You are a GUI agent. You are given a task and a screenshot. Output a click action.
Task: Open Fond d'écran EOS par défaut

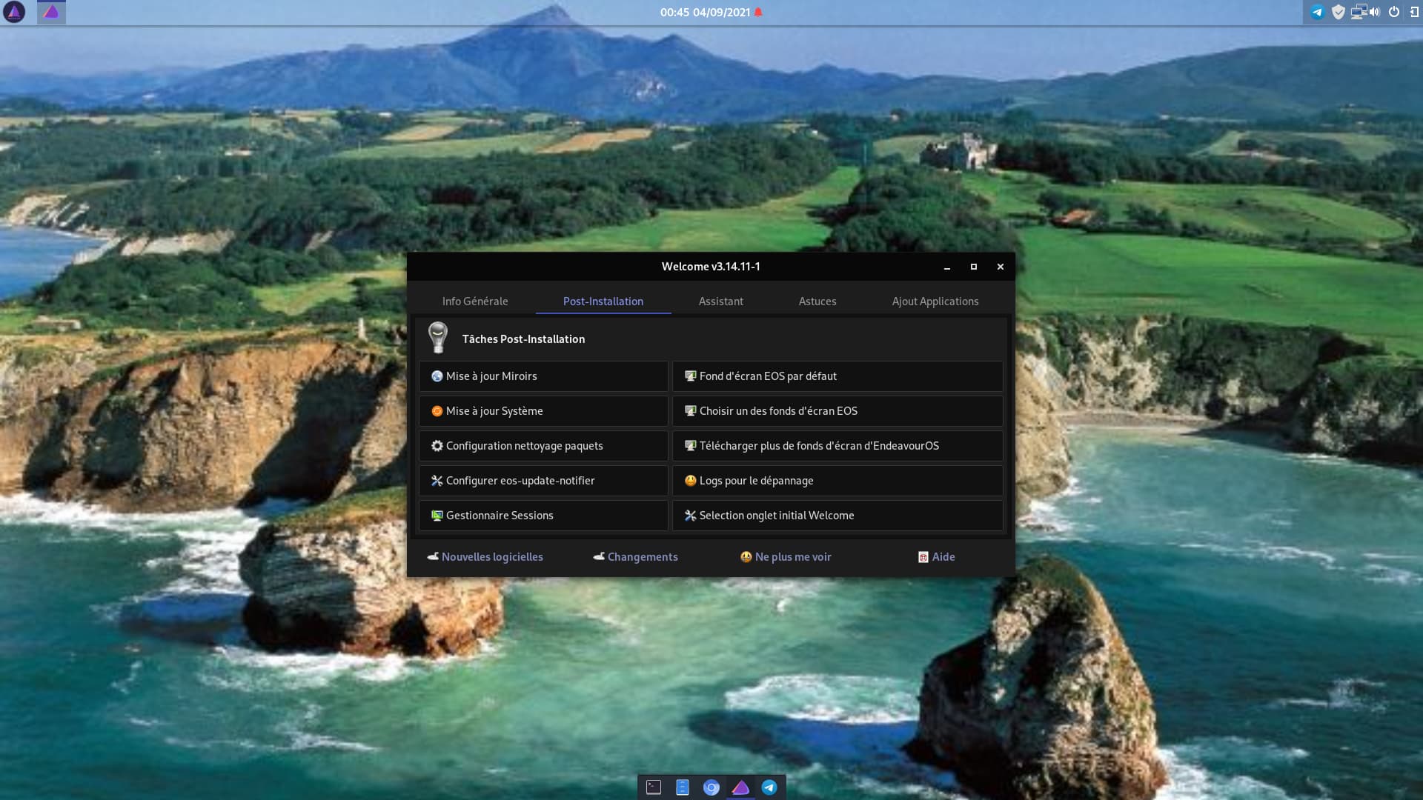pos(837,375)
